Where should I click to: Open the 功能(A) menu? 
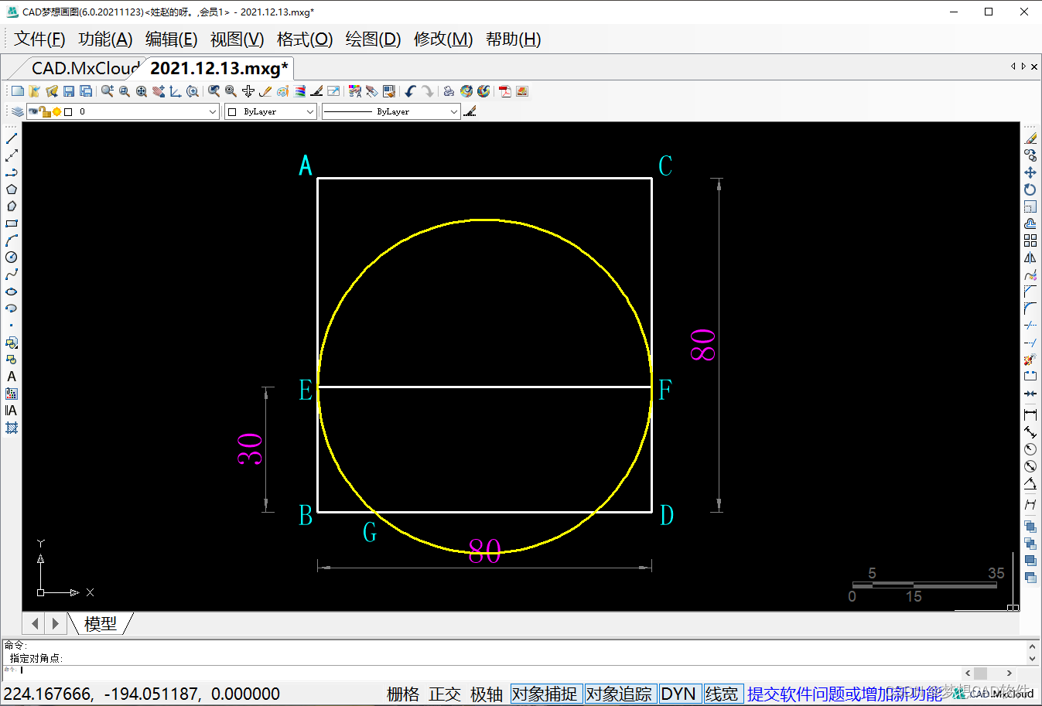105,39
